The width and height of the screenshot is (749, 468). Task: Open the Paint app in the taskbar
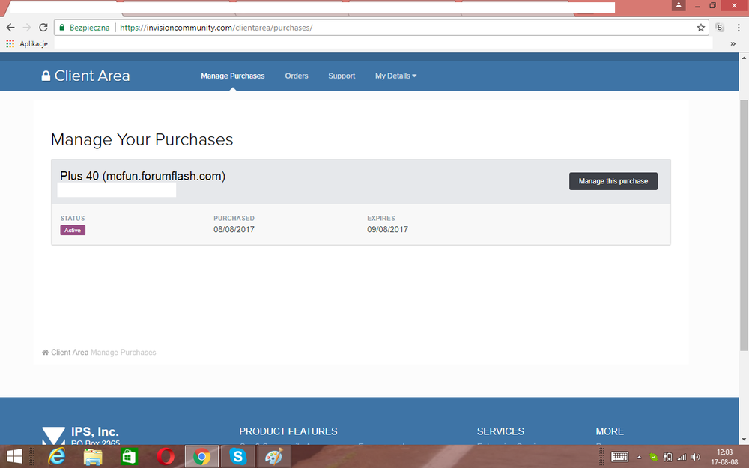pyautogui.click(x=275, y=456)
